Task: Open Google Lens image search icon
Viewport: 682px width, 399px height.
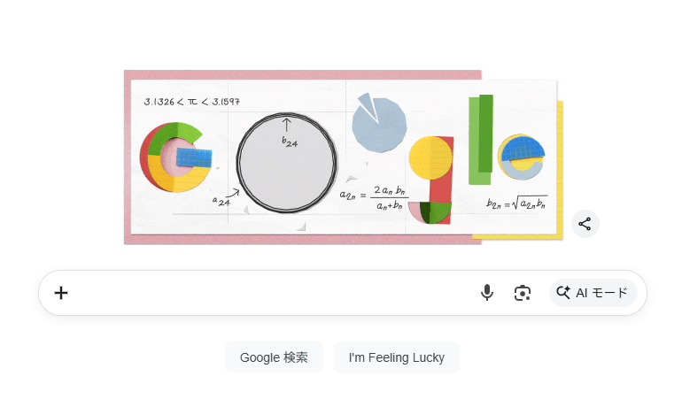Action: coord(523,293)
